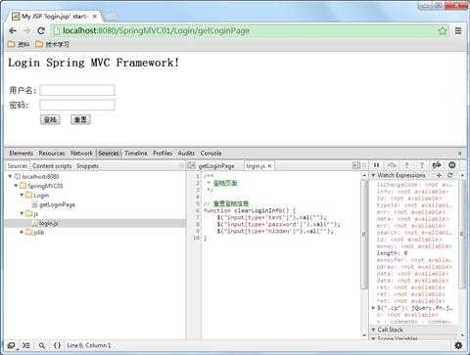This screenshot has width=470, height=355.
Task: Step into next function call
Action: tap(406, 165)
